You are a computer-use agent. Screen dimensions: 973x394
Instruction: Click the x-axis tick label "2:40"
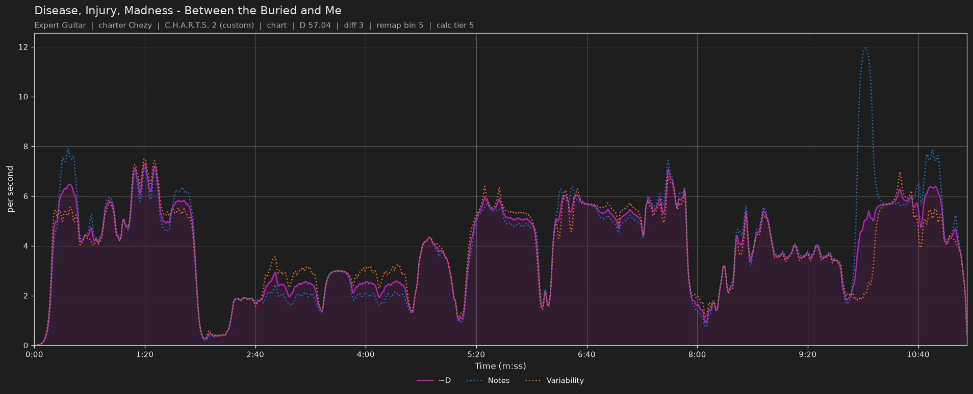point(255,354)
